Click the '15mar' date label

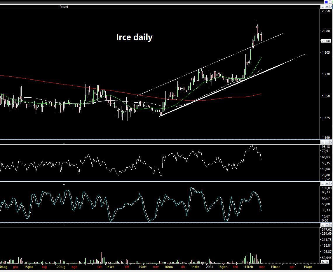(x=275, y=267)
